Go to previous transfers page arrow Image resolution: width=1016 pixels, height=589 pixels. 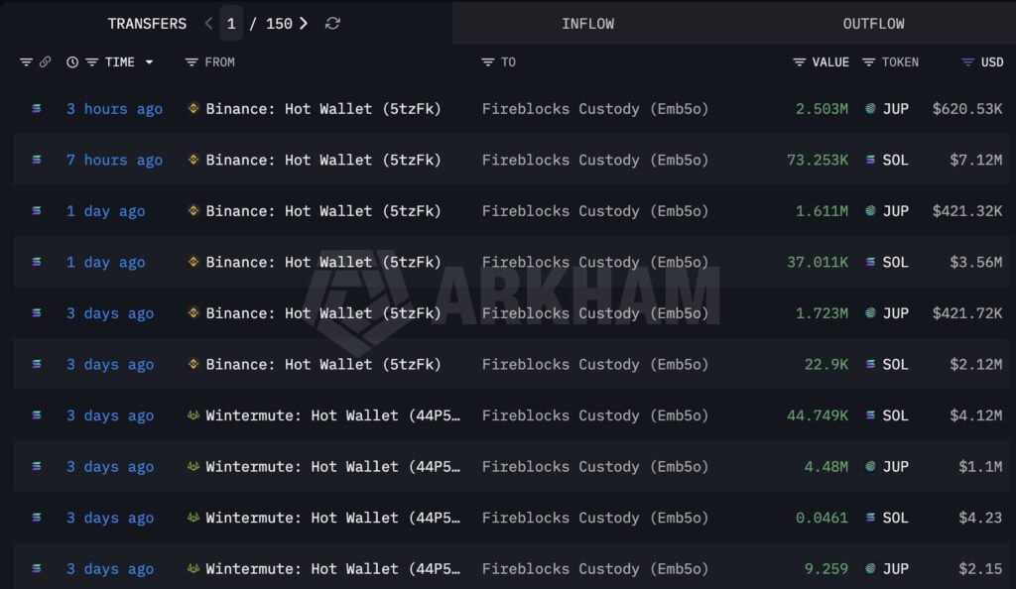pos(208,23)
